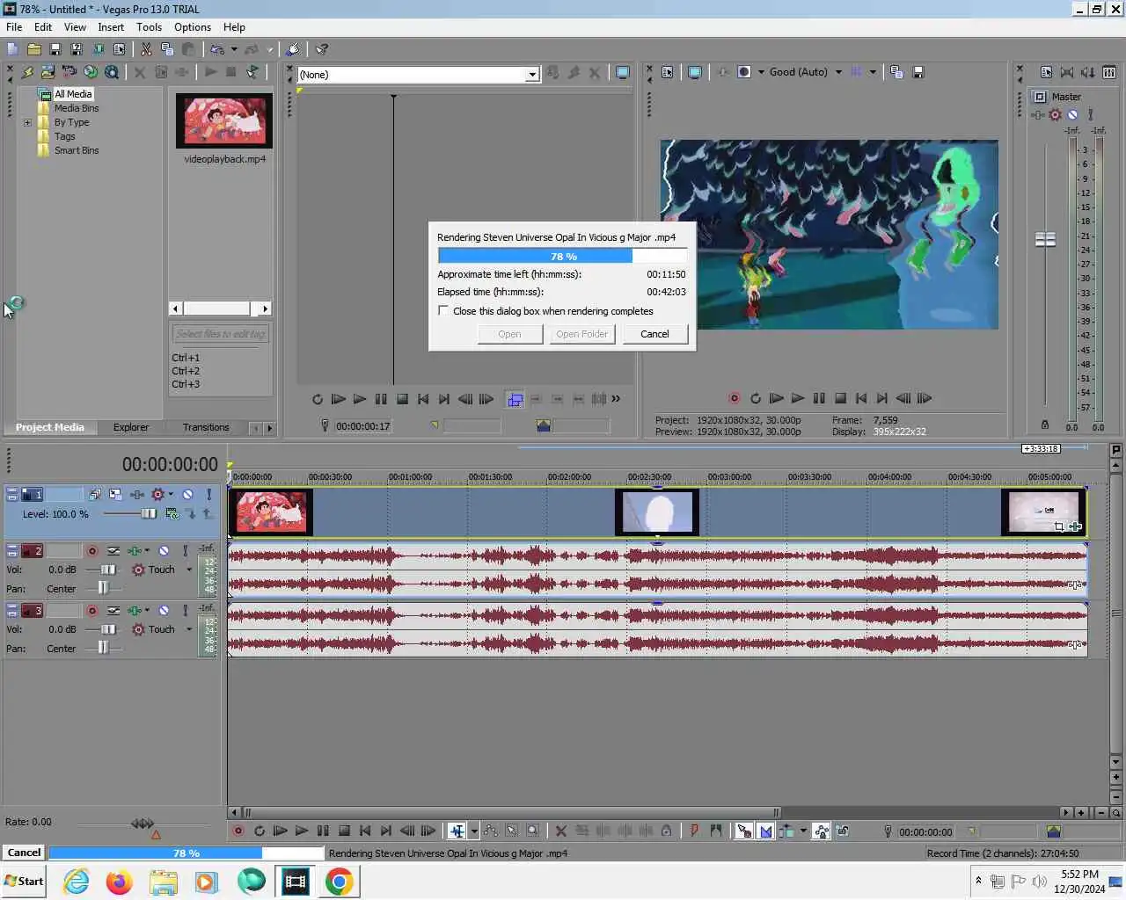Click the Get Media from Web icon
The height and width of the screenshot is (900, 1126).
tap(91, 72)
